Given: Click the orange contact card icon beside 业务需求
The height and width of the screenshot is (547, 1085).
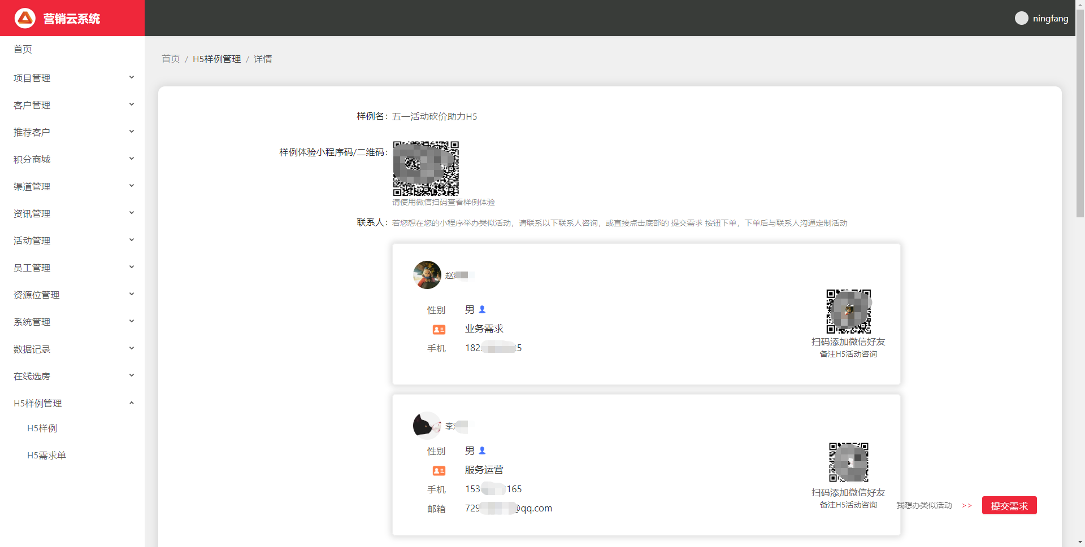Looking at the screenshot, I should click(x=439, y=329).
